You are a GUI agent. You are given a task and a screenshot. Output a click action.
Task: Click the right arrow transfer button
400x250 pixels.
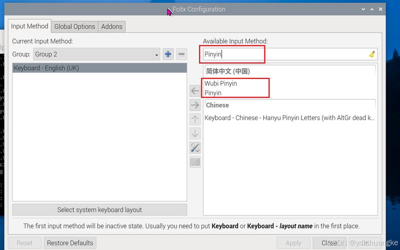tap(195, 105)
